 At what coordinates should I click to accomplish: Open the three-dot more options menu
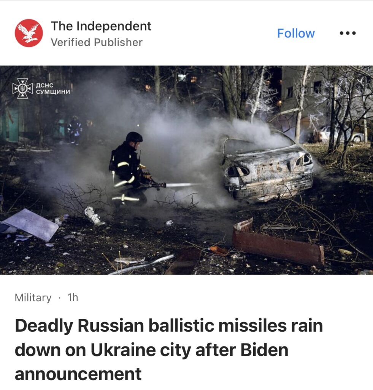pyautogui.click(x=348, y=33)
